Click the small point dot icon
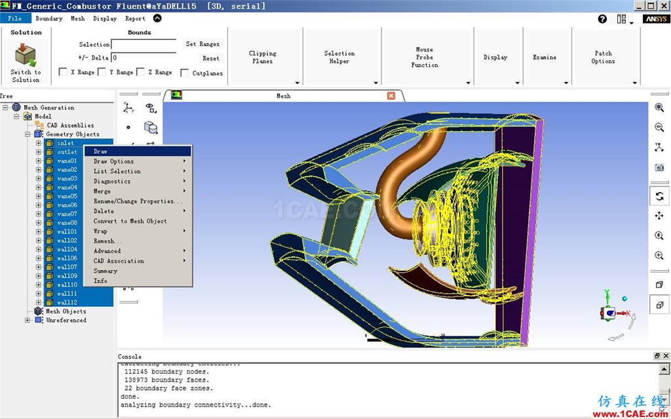Image resolution: width=671 pixels, height=419 pixels. coord(128,127)
